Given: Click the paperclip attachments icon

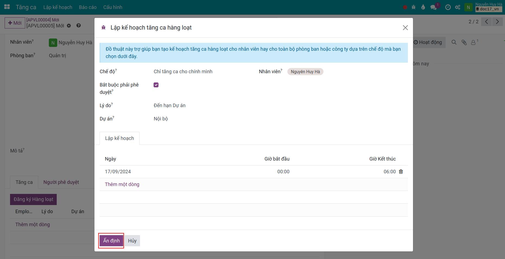Looking at the screenshot, I should click(x=464, y=42).
